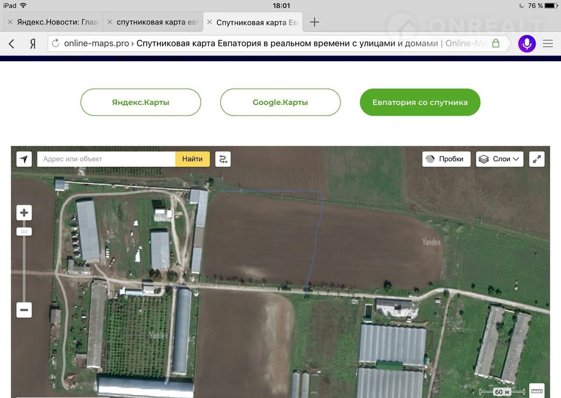Screen dimensions: 561x398
Task: Zoom out with the minus button
Action: pos(24,310)
